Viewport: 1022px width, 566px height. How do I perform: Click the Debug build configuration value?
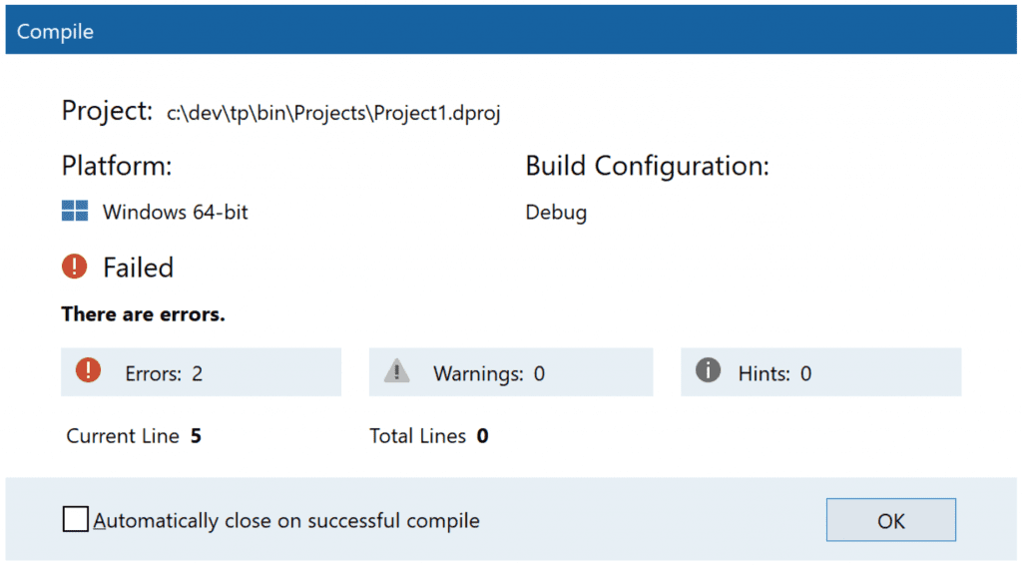pos(556,213)
